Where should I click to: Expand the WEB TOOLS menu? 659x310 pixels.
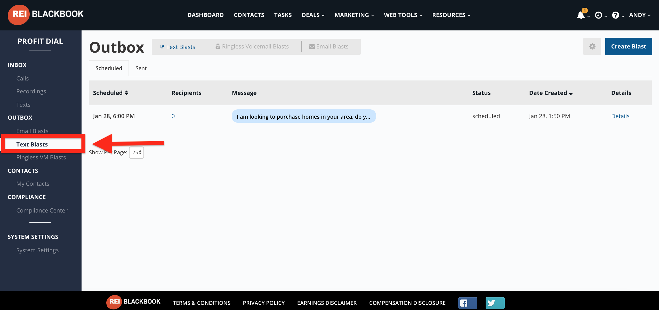point(403,15)
